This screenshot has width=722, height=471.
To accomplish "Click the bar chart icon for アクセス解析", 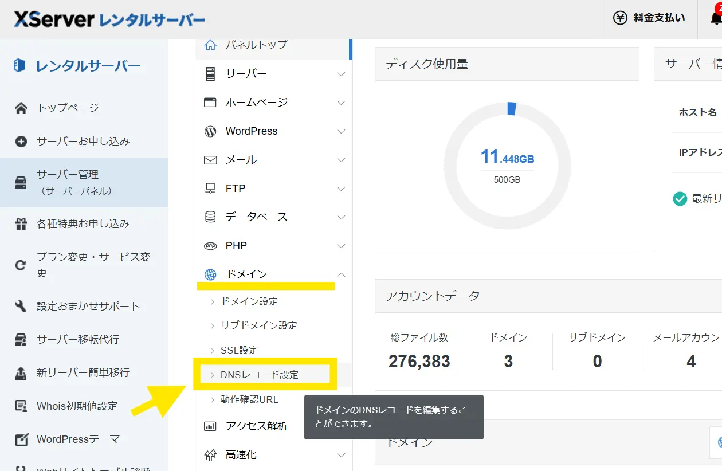I will pos(210,426).
